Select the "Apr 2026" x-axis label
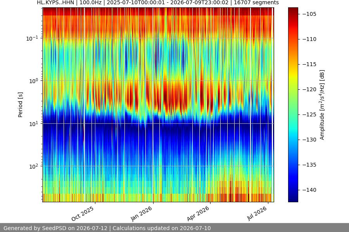The image size is (349, 232). click(x=198, y=213)
